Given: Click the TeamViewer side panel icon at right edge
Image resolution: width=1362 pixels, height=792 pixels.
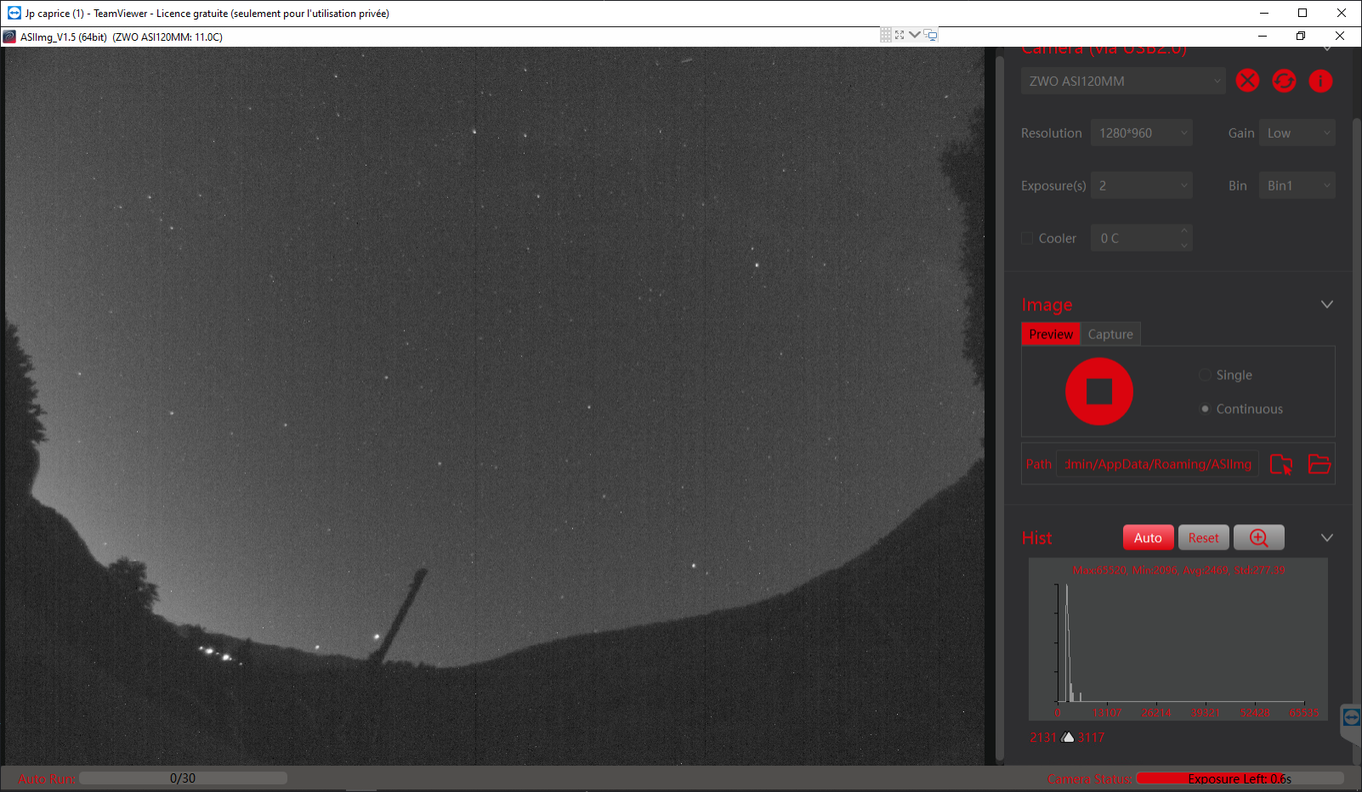Looking at the screenshot, I should (1351, 717).
